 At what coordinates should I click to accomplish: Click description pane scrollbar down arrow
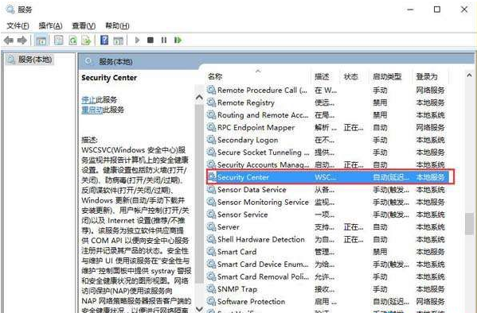point(199,309)
